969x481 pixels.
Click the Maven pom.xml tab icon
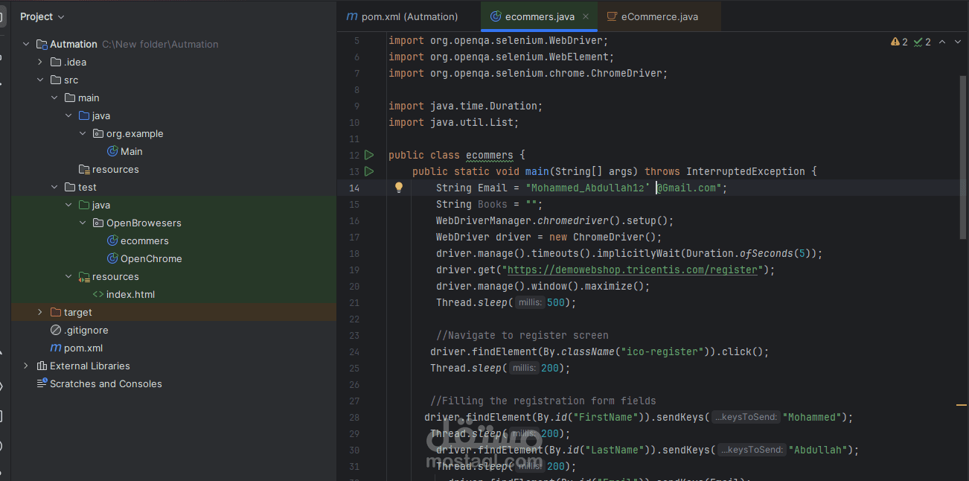click(352, 16)
